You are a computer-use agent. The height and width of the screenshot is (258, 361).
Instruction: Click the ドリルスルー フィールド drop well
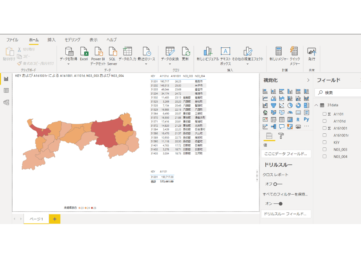[286, 214]
